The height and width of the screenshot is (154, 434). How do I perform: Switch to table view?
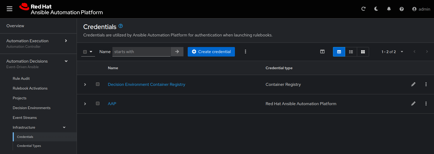[339, 52]
